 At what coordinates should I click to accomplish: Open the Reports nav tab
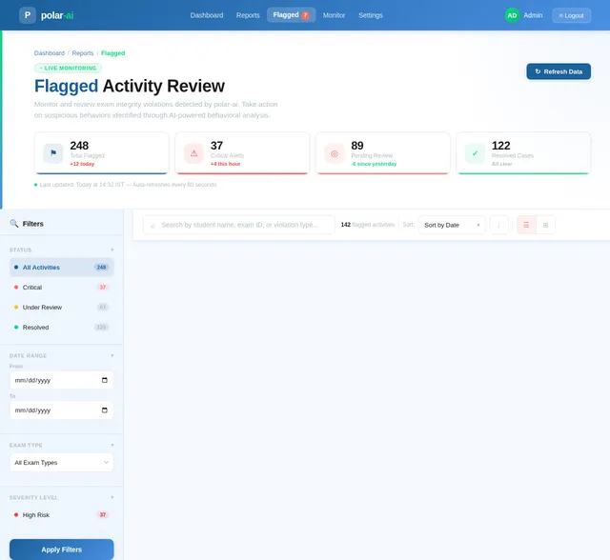248,15
